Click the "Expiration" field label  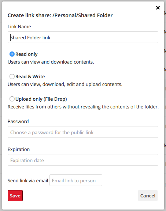pyautogui.click(x=19, y=150)
